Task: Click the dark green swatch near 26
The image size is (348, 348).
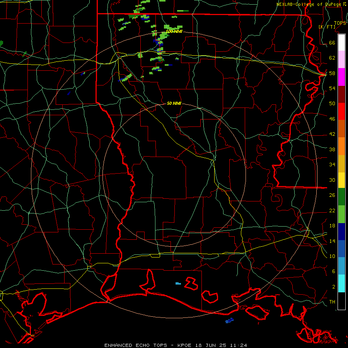Action: pos(341,197)
